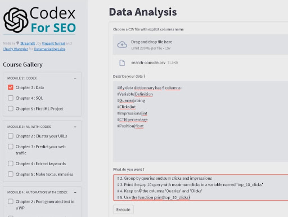Click the Streamlit balloon icon
This screenshot has height=217, width=288.
coord(17,43)
